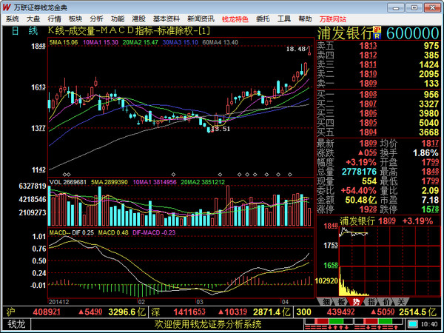Click the 委比 +54.40% value
Image resolution: width=444 pixels, height=333 pixels.
tap(359, 191)
